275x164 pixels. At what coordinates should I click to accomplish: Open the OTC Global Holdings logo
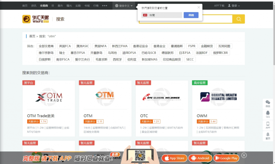161,97
